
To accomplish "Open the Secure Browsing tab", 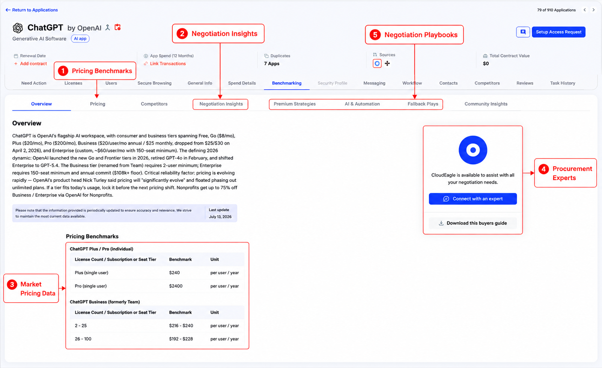I will click(154, 83).
